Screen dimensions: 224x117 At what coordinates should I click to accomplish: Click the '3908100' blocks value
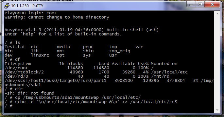(x=124, y=81)
